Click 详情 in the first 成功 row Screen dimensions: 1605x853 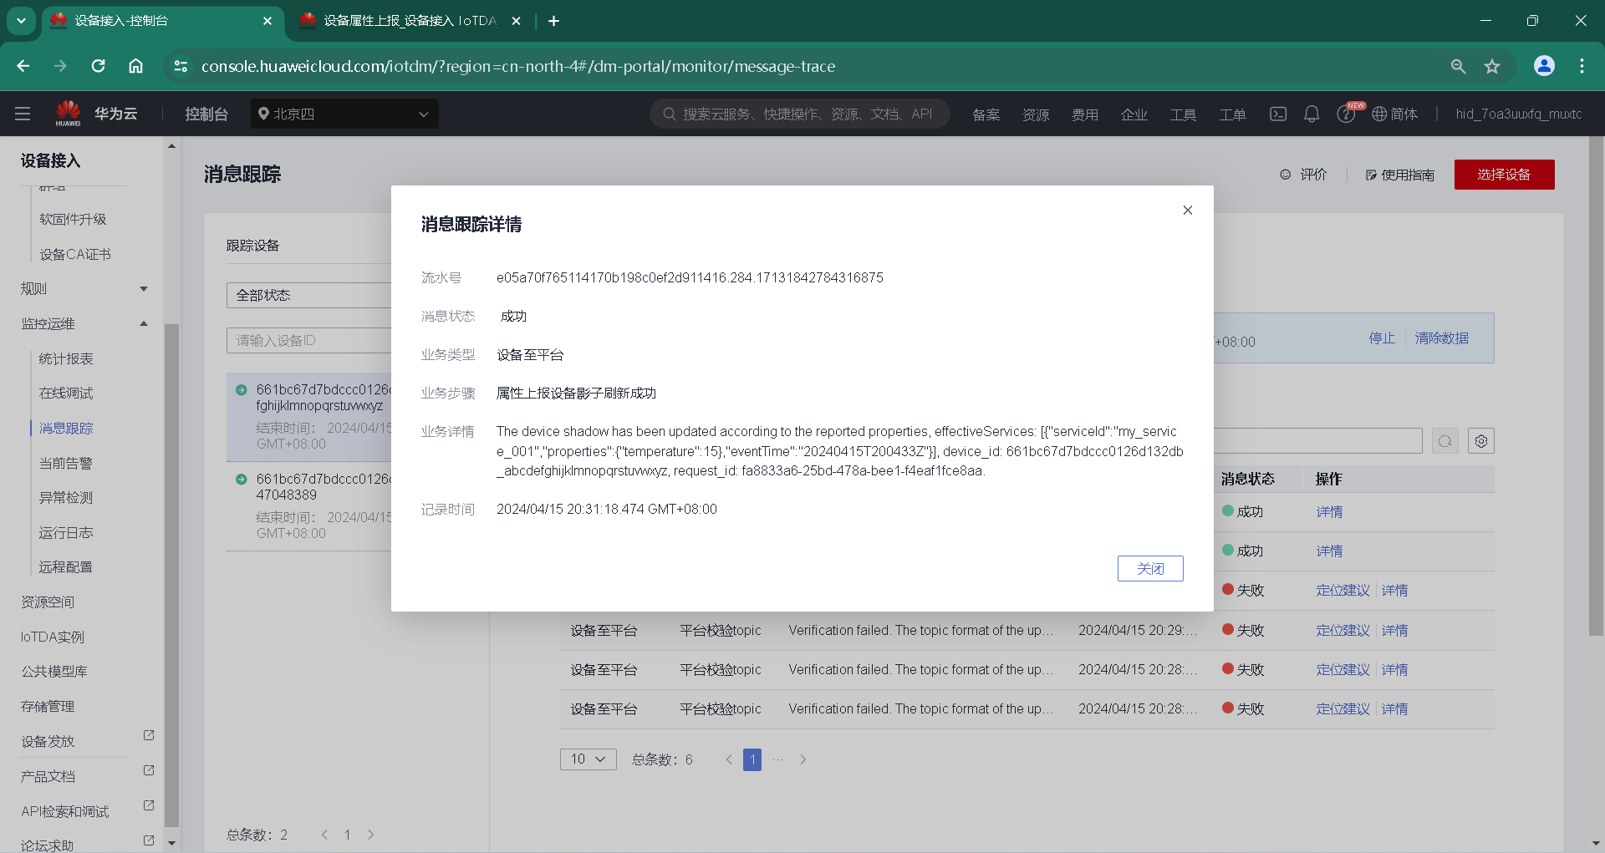tap(1329, 512)
